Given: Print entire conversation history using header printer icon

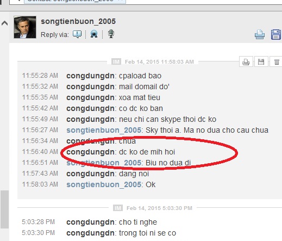Looking at the screenshot, I should tap(260, 34).
